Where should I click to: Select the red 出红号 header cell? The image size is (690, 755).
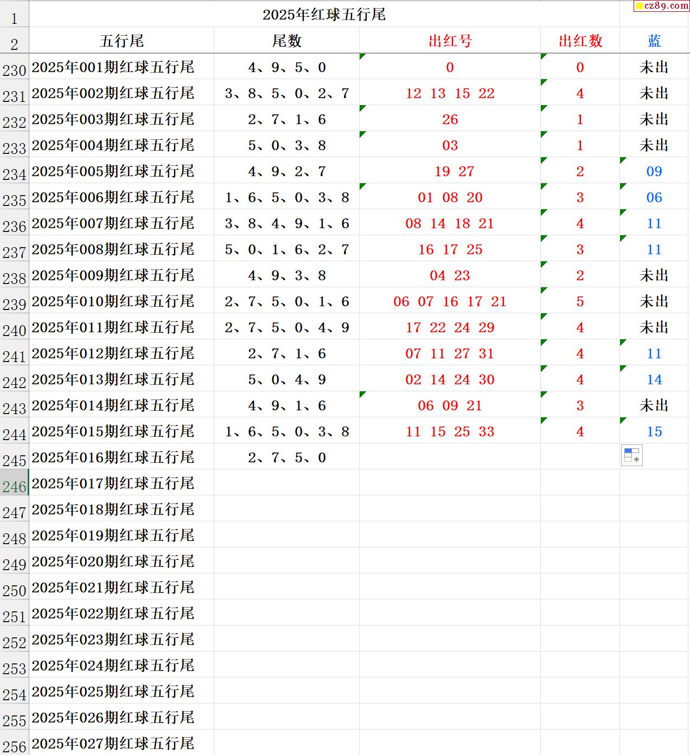click(450, 41)
